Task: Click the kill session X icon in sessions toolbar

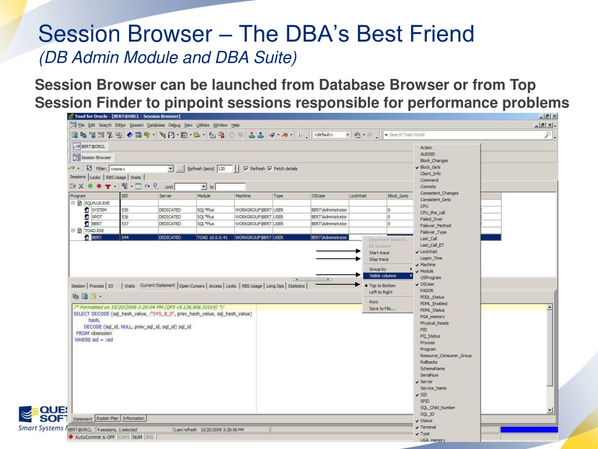Action: coord(81,186)
